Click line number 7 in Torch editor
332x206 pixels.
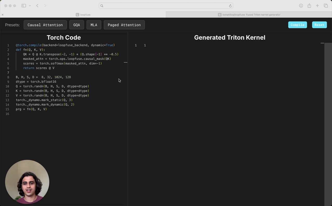point(8,73)
